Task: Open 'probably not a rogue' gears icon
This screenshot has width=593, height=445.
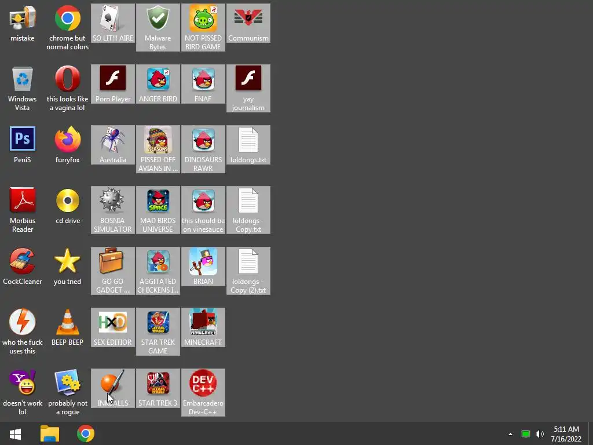Action: pos(67,393)
